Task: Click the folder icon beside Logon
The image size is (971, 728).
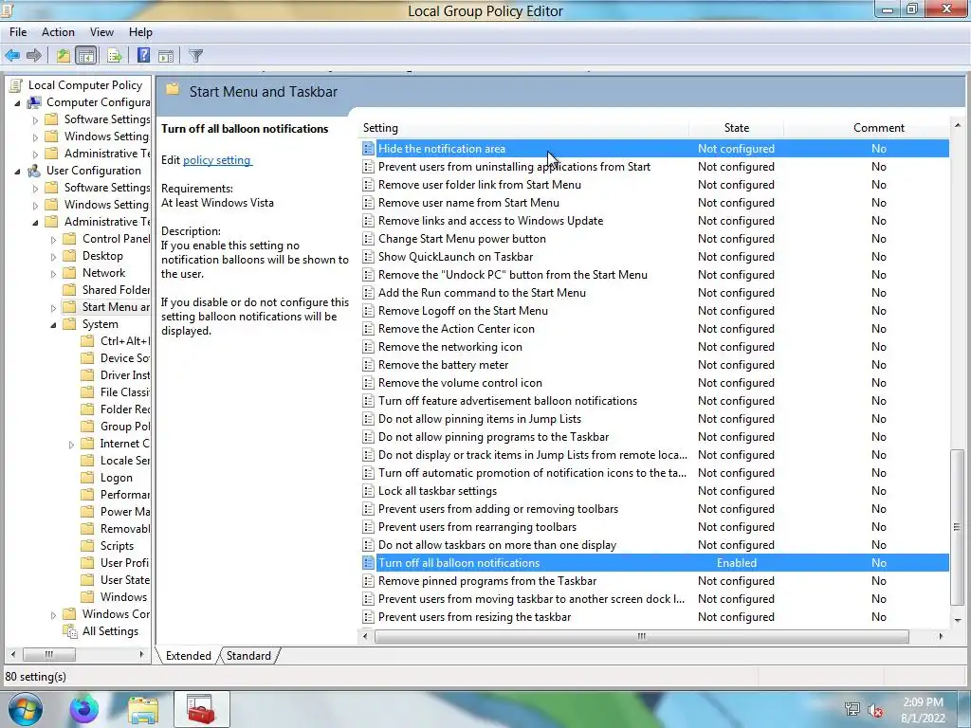Action: pos(88,478)
